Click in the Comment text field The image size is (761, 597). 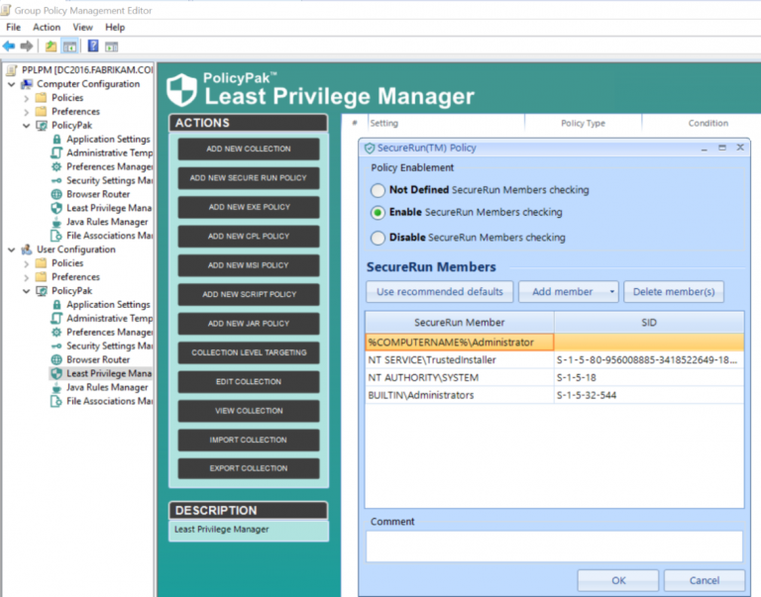click(554, 547)
